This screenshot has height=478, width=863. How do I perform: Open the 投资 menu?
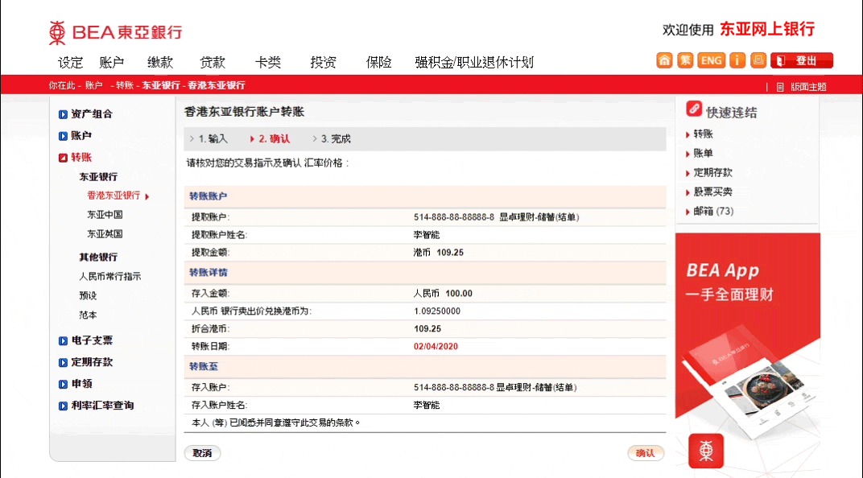[x=323, y=62]
